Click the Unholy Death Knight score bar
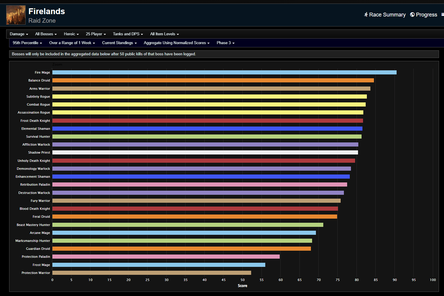The height and width of the screenshot is (296, 444). click(204, 161)
